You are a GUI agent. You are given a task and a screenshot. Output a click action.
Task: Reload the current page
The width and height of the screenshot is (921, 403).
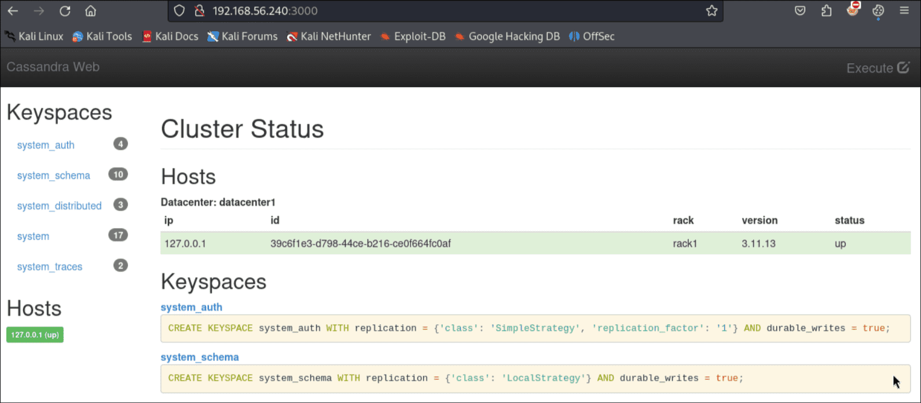pos(65,11)
